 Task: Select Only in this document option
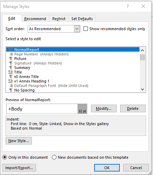[x=5, y=157]
